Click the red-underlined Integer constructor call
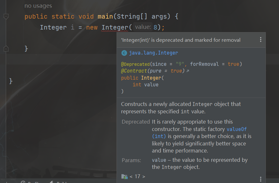The image size is (279, 183). pyautogui.click(x=115, y=27)
